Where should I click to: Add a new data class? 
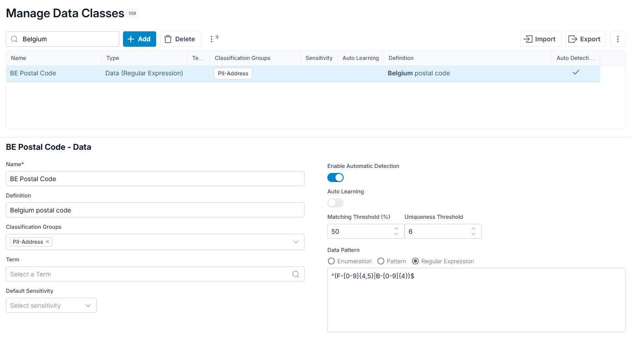click(139, 39)
